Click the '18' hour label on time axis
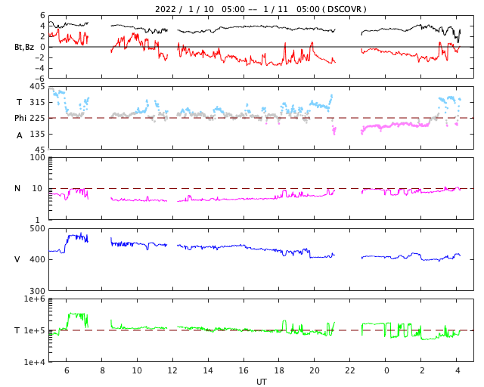Image resolution: width=484 pixels, height=387 pixels. point(279,370)
